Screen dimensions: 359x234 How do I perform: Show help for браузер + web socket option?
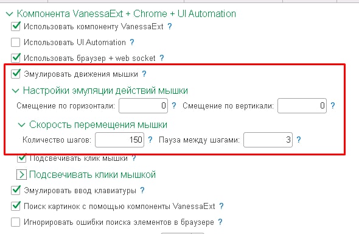click(162, 58)
